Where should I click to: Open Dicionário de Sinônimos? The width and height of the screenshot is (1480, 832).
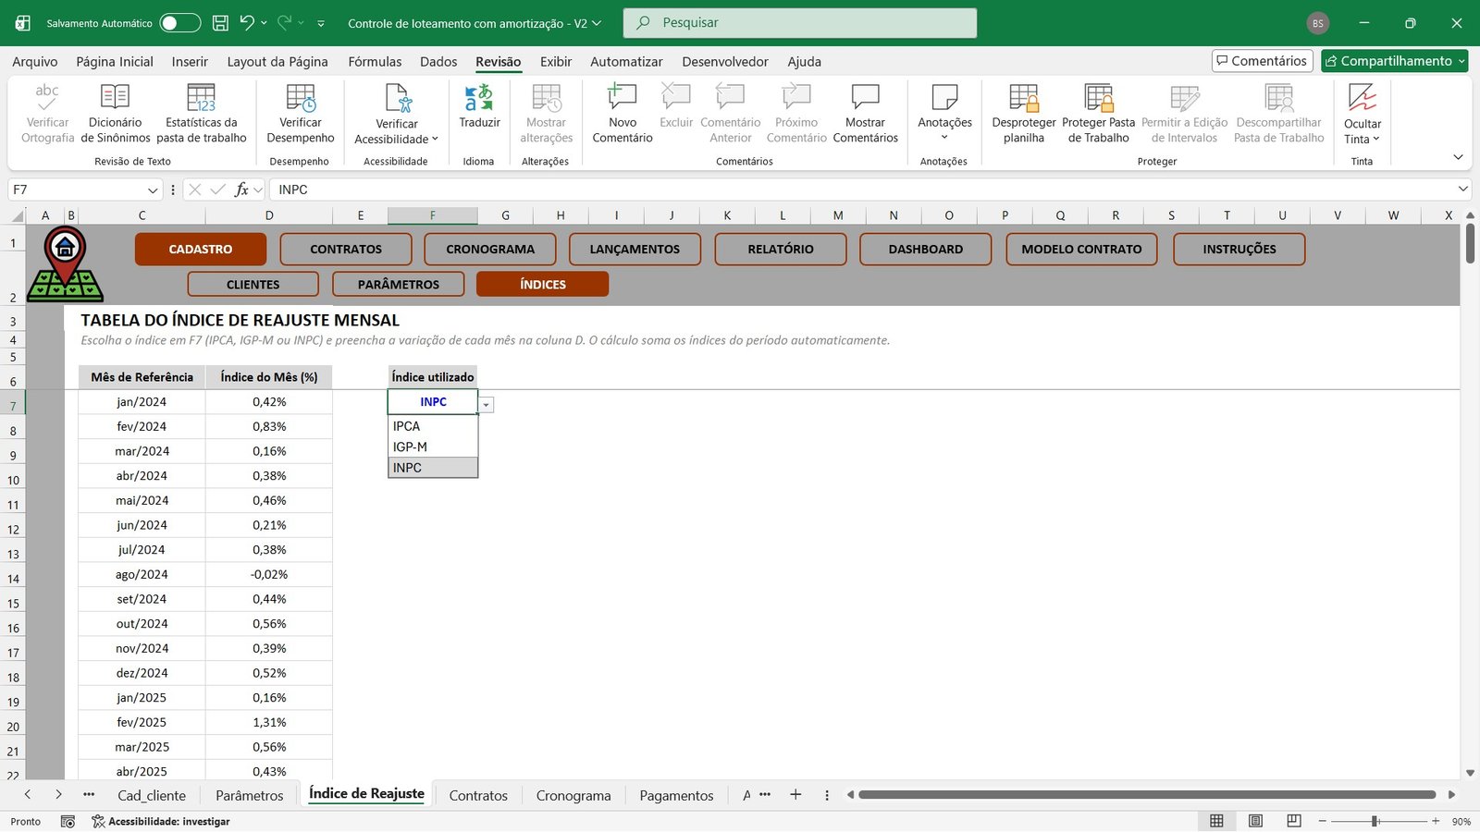click(115, 113)
